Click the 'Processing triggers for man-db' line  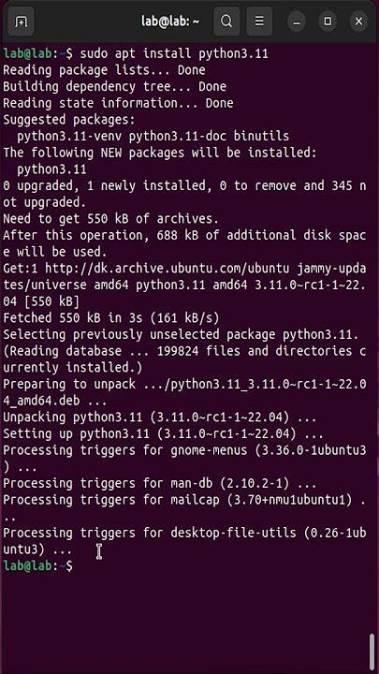[160, 484]
